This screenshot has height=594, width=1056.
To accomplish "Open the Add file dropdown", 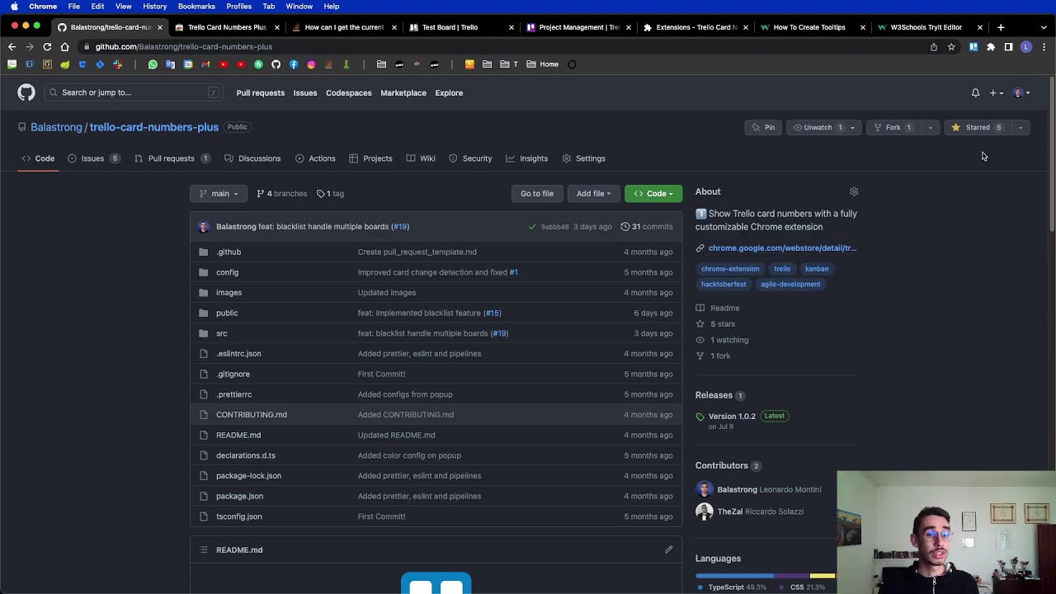I will pyautogui.click(x=593, y=194).
